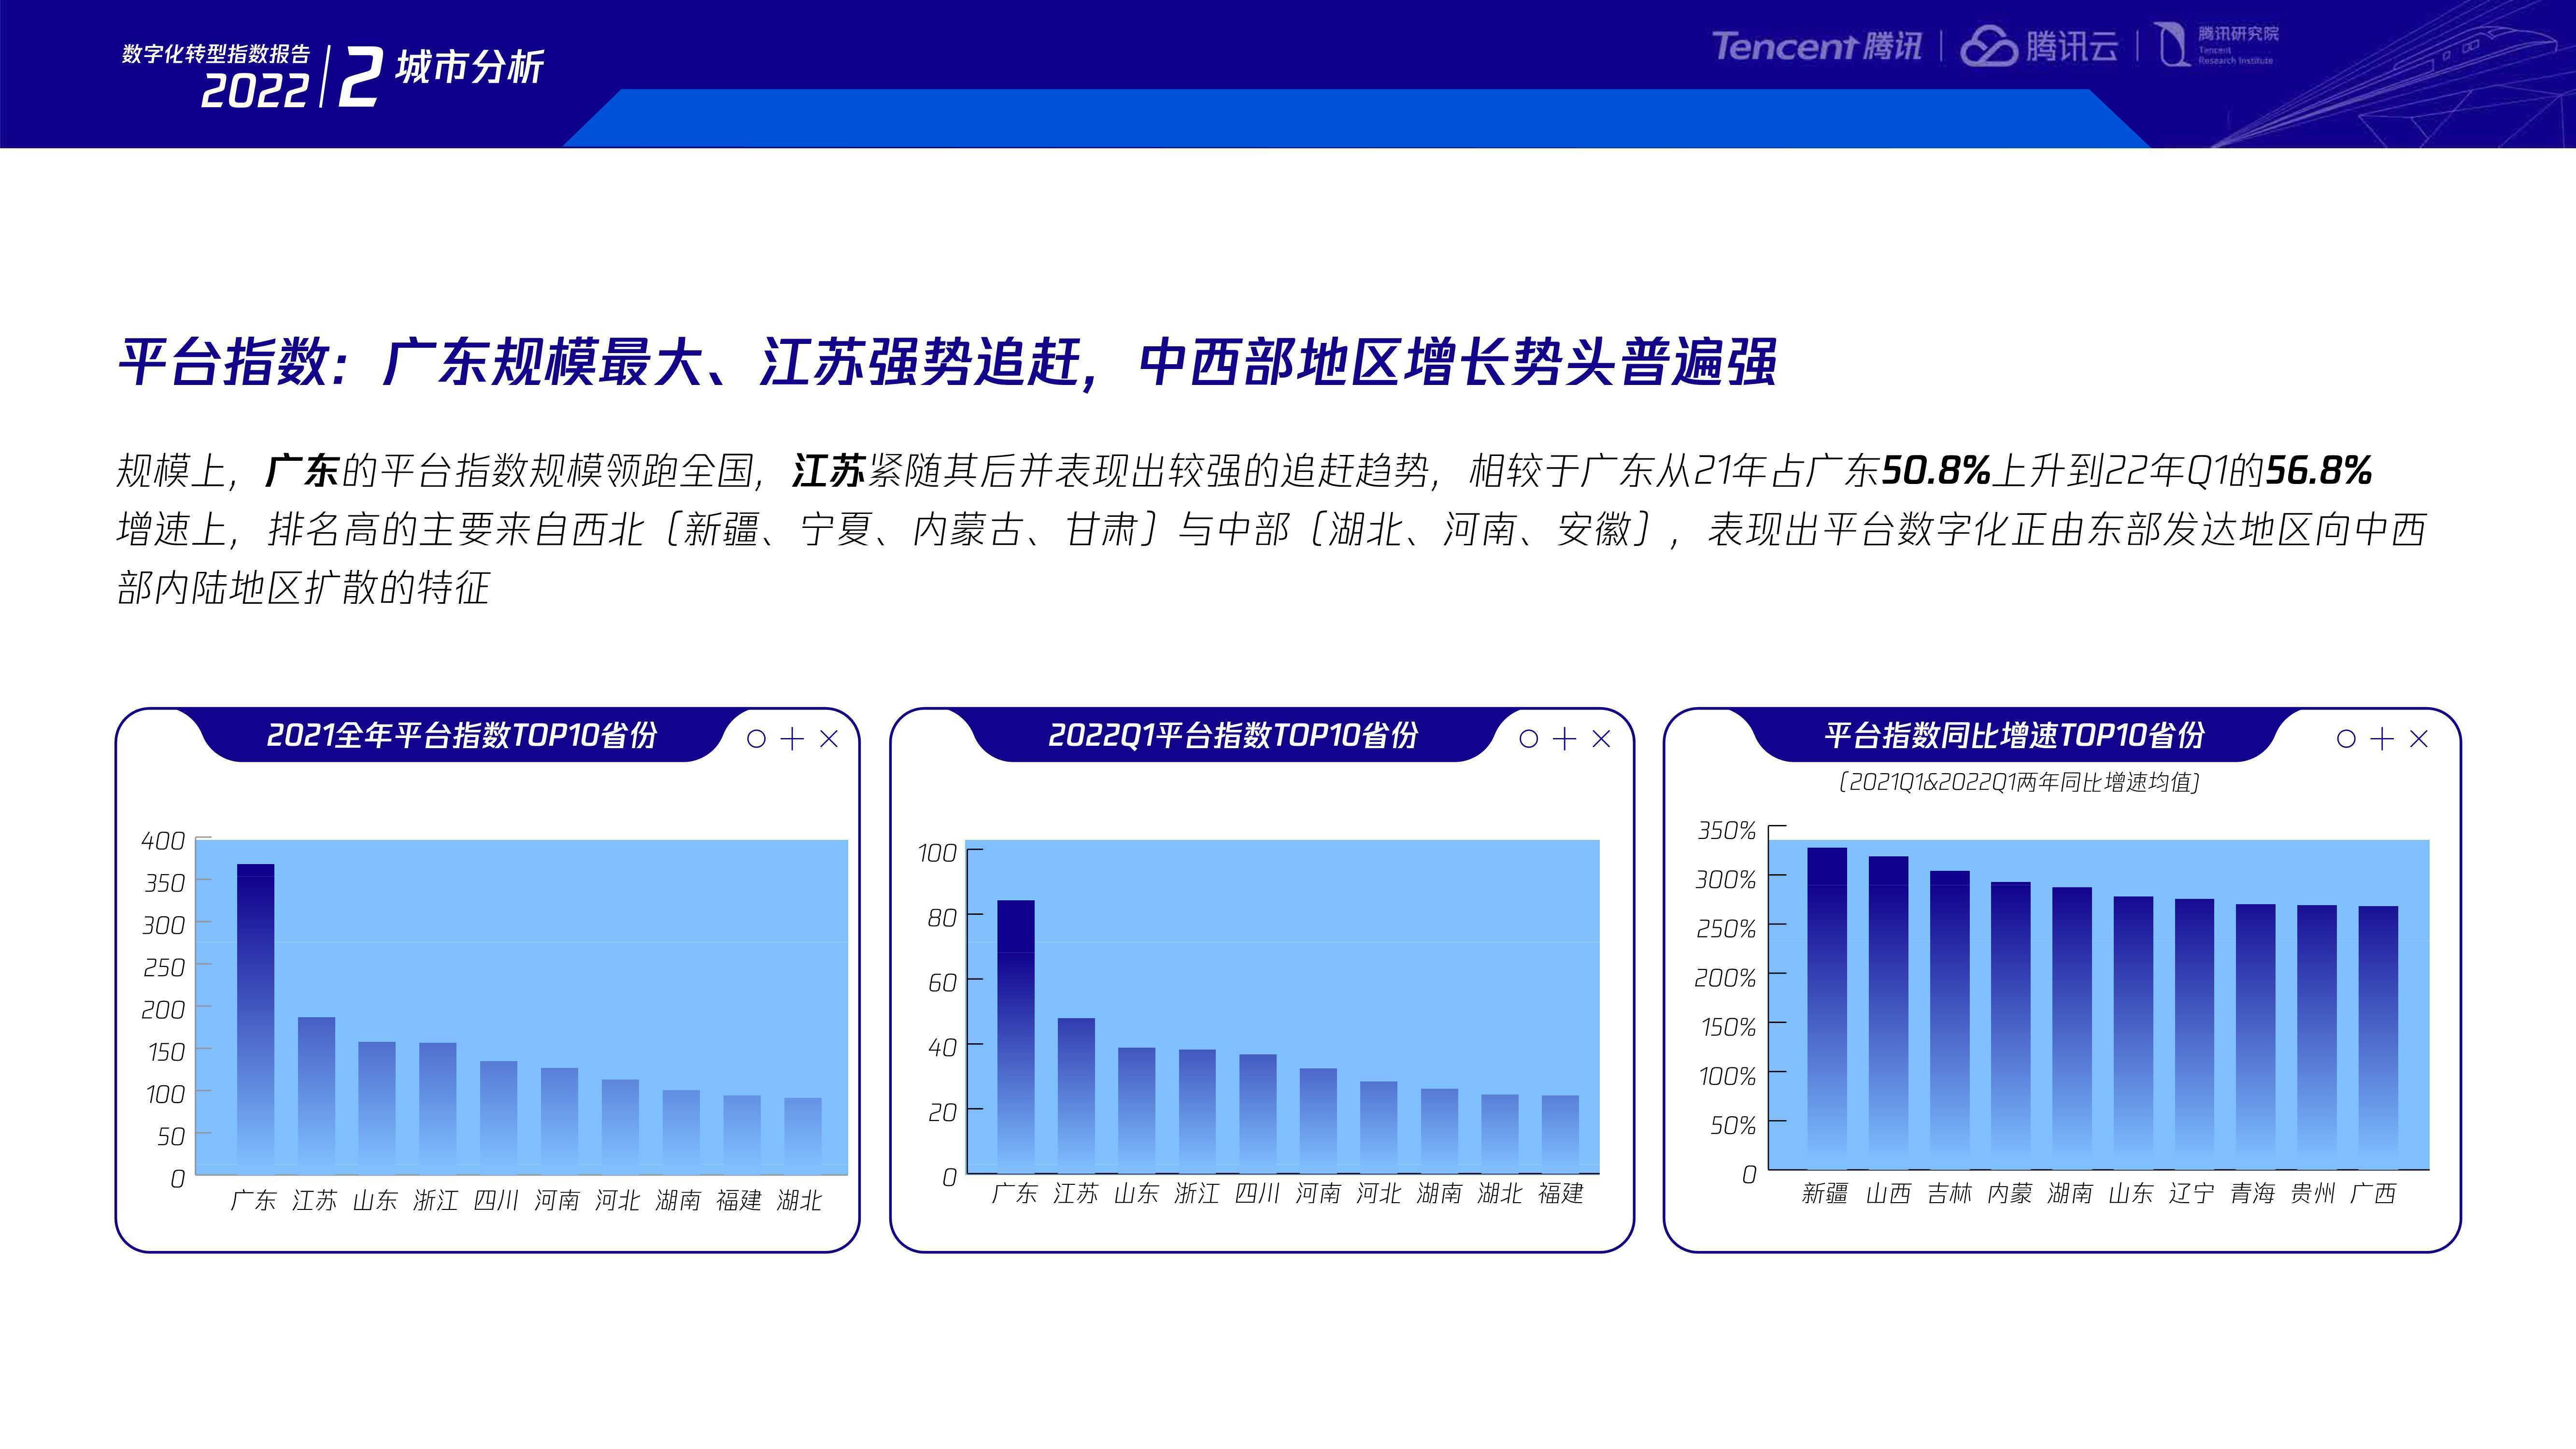The width and height of the screenshot is (2576, 1449).
Task: Click the 贵州 label under the growth chart
Action: coord(2313,1193)
